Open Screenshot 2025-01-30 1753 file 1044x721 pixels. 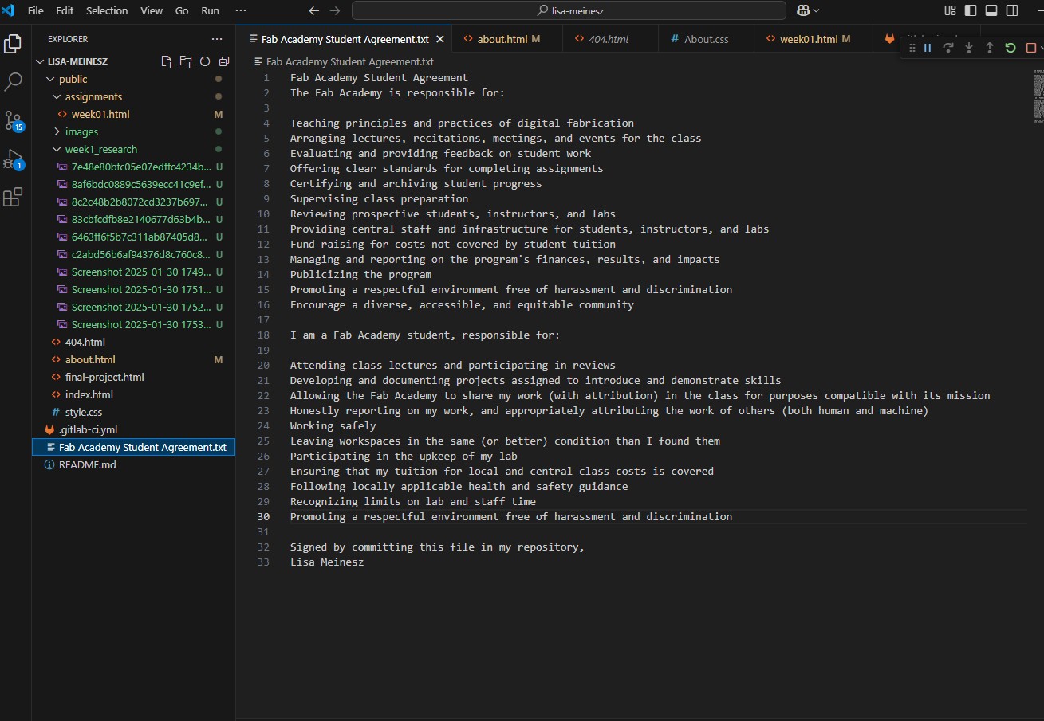pyautogui.click(x=134, y=324)
